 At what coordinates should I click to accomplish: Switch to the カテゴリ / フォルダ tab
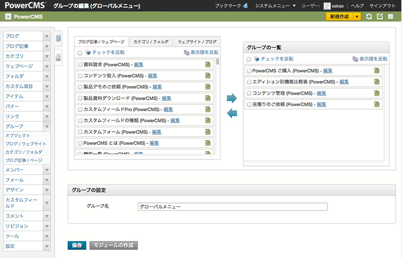click(x=151, y=42)
